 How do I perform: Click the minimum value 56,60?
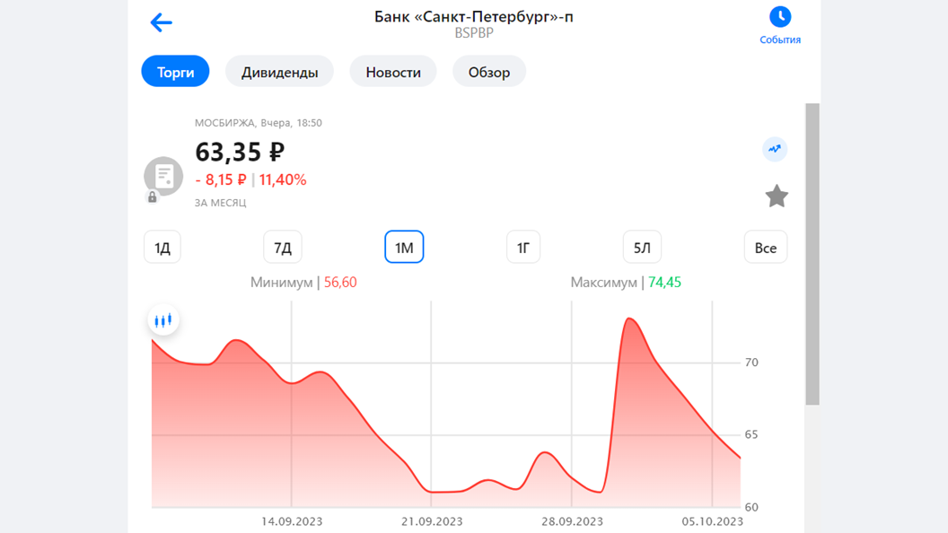click(340, 283)
